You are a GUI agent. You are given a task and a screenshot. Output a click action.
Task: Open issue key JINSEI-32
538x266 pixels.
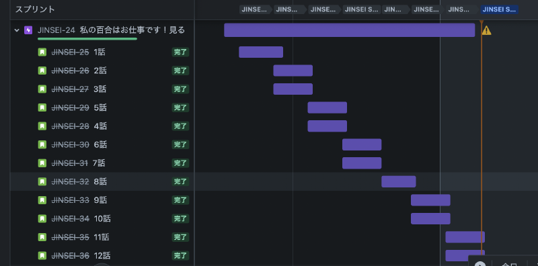pos(70,181)
